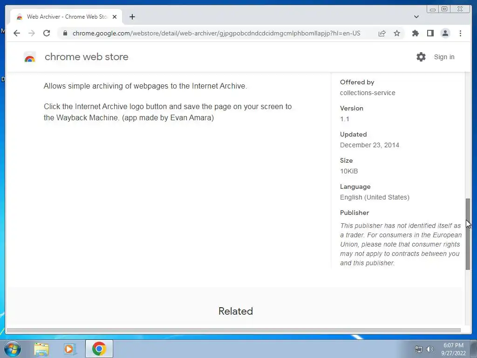
Task: Open the volume speaker tray icon
Action: [x=429, y=349]
